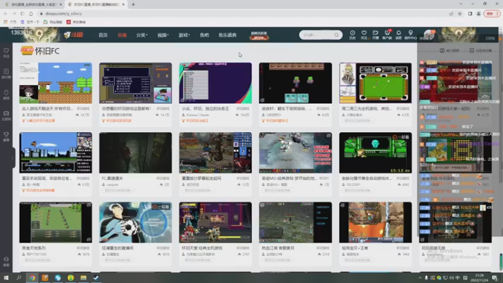Screen dimensions: 503x283
Task: Focus the Douyu search input field
Action: tap(317, 35)
